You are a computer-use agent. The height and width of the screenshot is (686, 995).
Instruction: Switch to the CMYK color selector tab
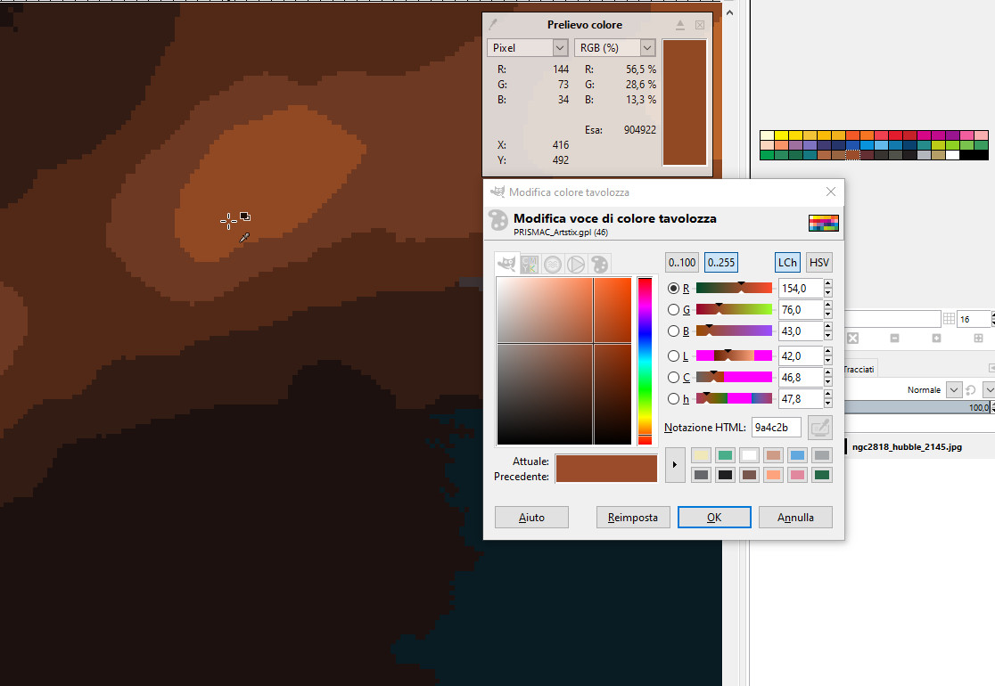point(530,264)
